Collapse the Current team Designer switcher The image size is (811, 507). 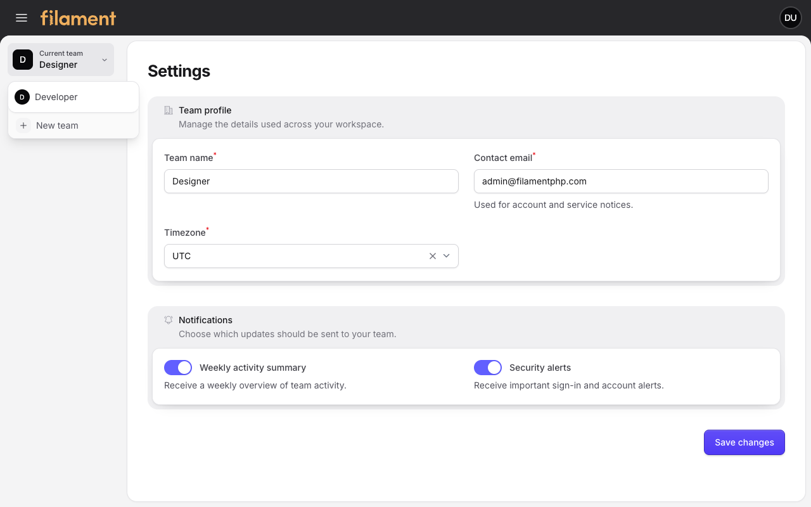click(61, 60)
